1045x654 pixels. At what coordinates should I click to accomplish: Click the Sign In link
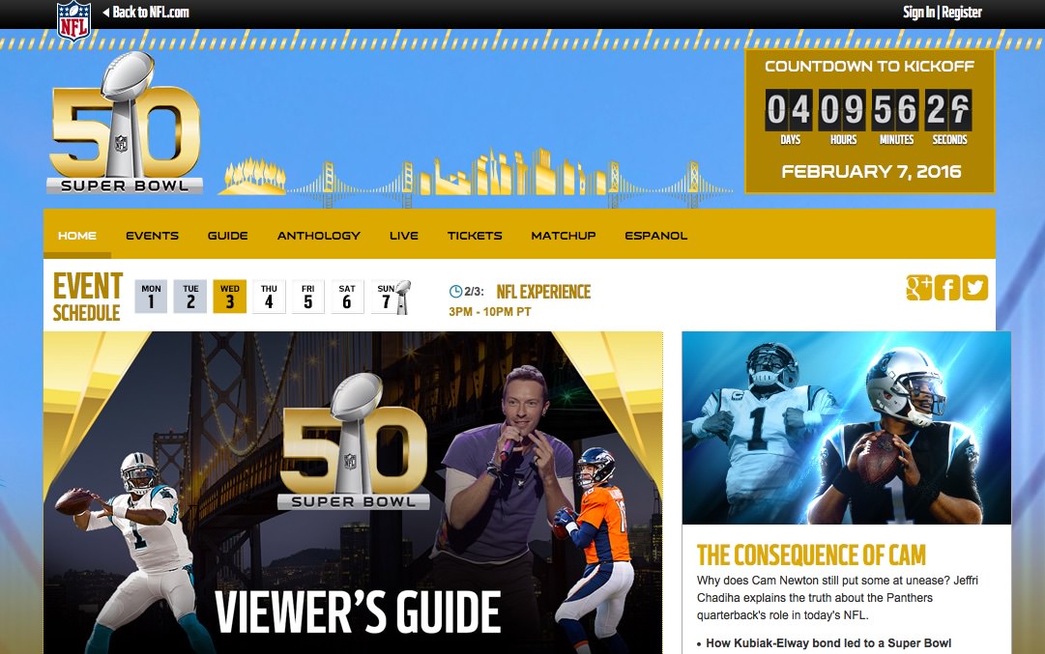point(917,13)
